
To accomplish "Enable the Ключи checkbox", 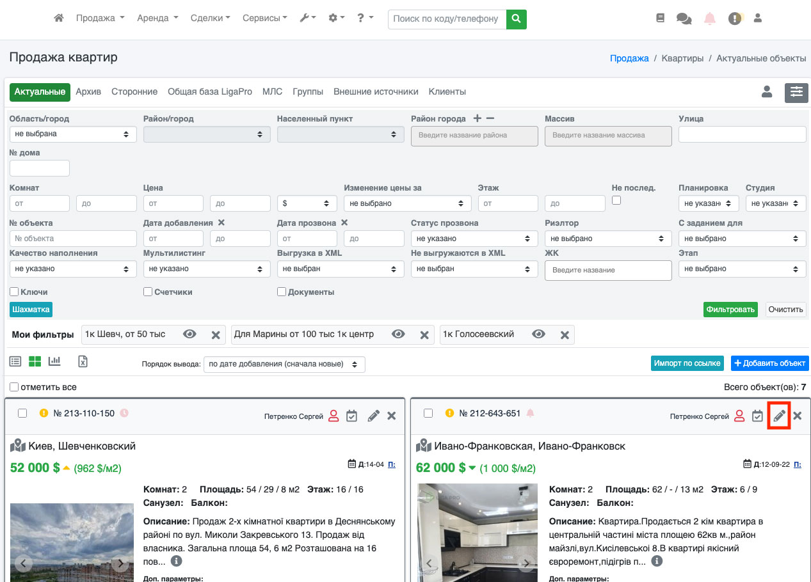I will pos(14,292).
